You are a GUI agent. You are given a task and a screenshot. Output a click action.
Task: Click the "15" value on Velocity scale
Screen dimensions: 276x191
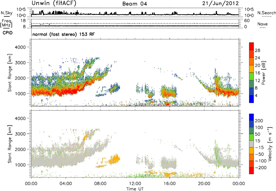point(257,141)
